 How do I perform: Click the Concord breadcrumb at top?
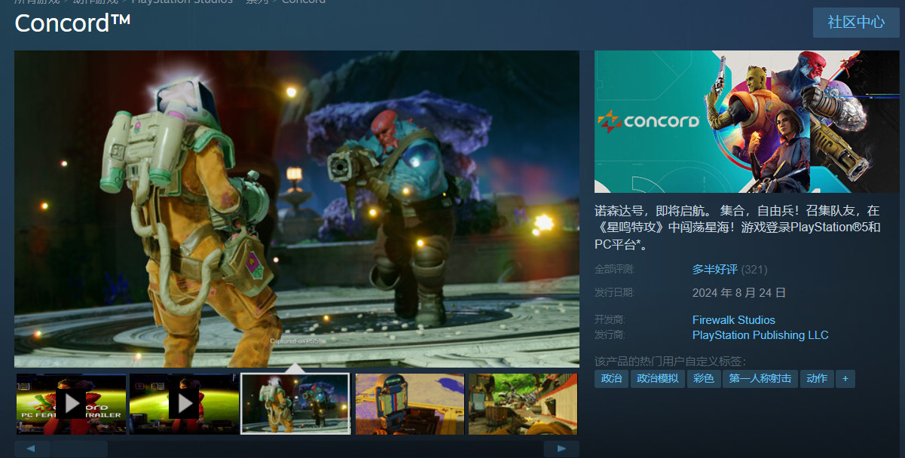tap(304, 2)
